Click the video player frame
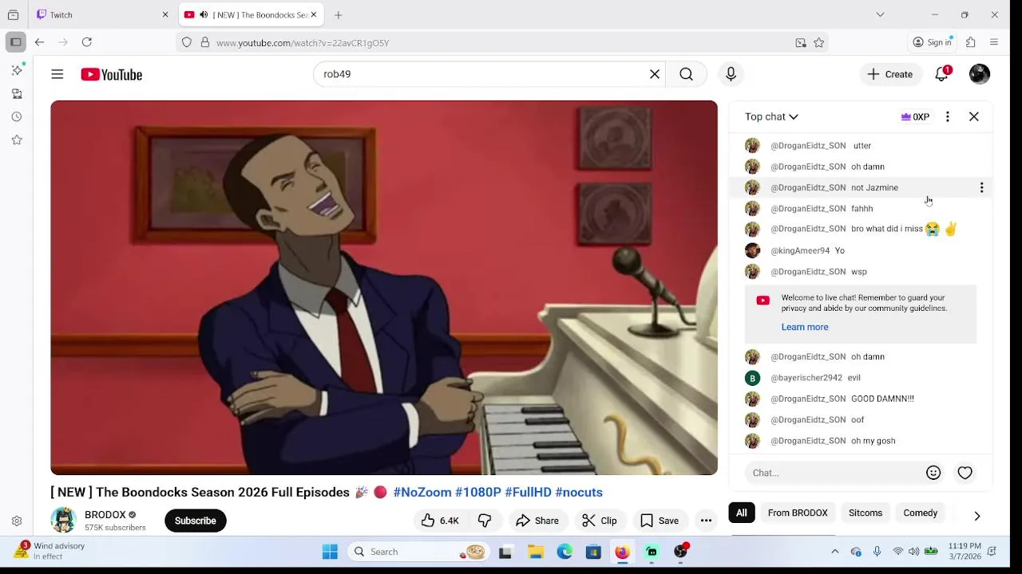This screenshot has height=574, width=1022. [384, 288]
